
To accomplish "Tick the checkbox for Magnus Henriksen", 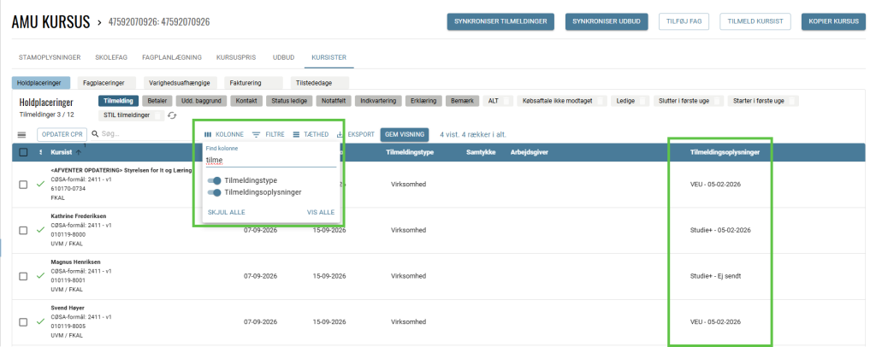I will coord(23,275).
